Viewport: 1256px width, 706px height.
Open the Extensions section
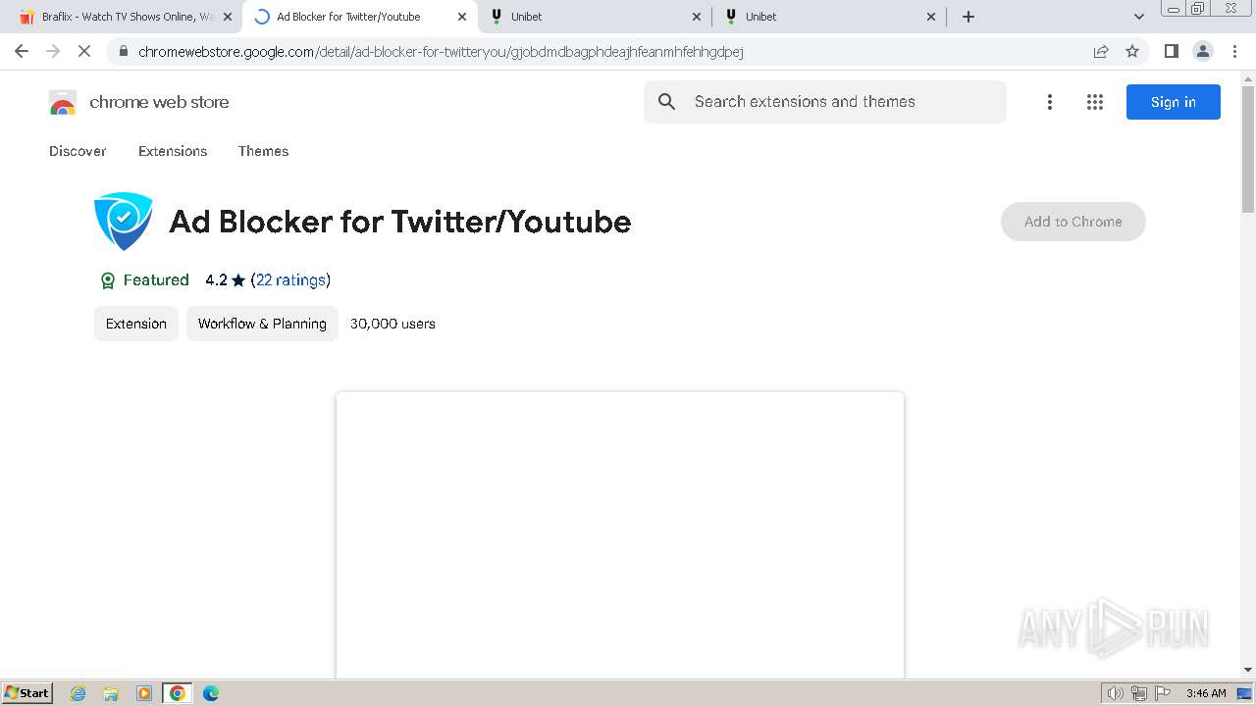pos(173,151)
